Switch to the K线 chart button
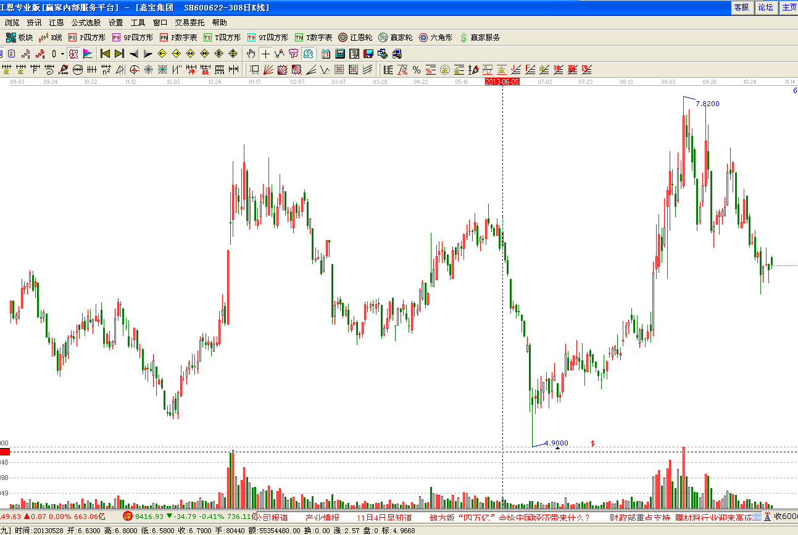This screenshot has width=798, height=535. pyautogui.click(x=51, y=38)
